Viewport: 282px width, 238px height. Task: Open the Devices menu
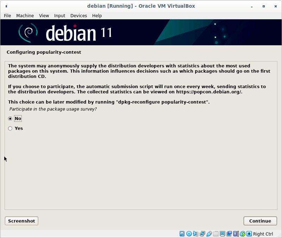tap(78, 15)
